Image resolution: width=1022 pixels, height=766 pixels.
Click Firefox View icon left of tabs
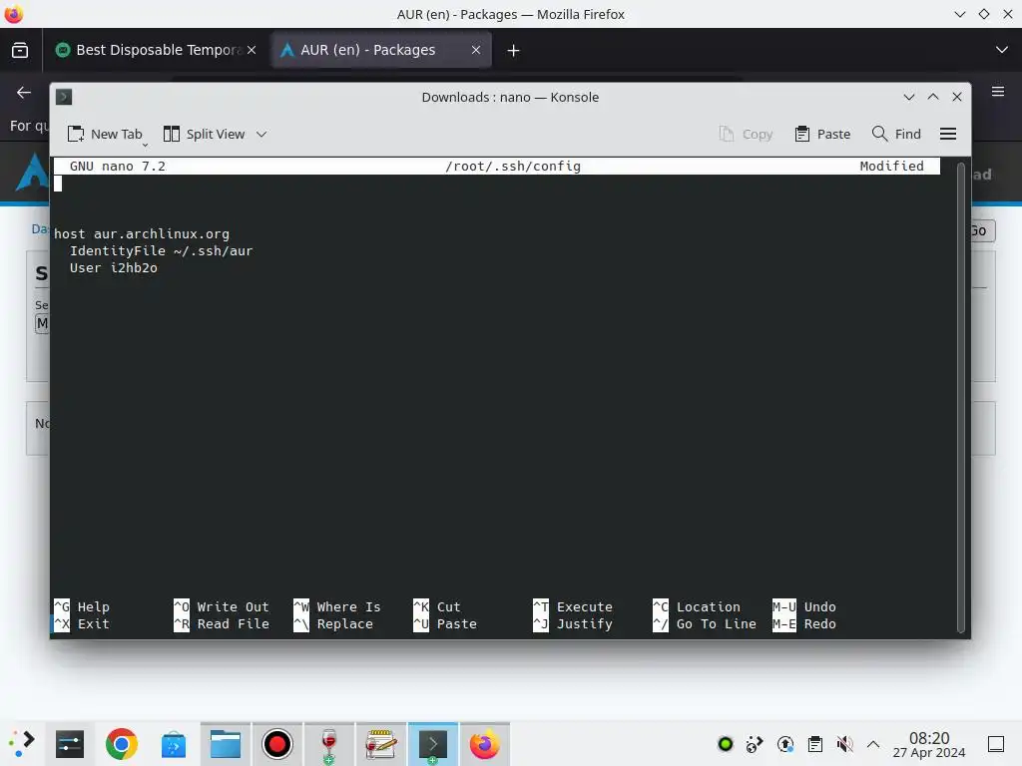20,50
